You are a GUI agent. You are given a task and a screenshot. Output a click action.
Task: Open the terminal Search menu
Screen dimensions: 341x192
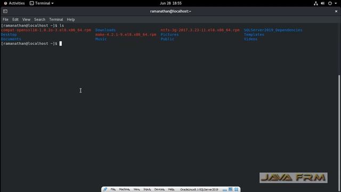point(39,19)
